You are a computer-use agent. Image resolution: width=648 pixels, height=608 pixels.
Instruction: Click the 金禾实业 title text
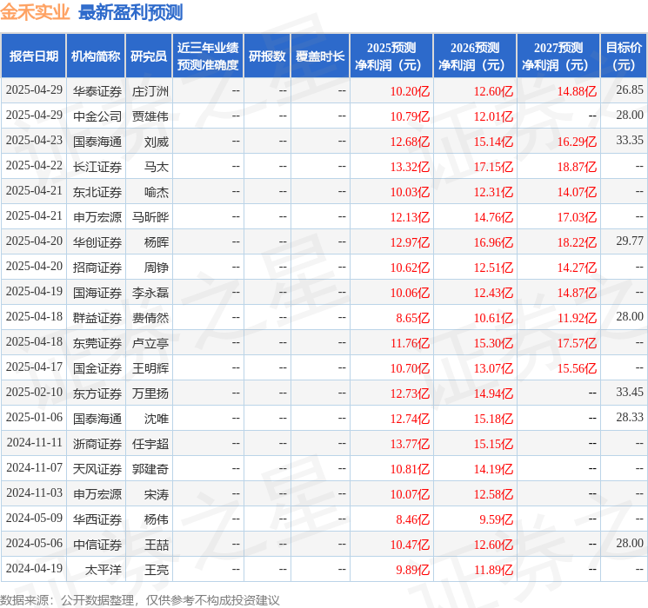(x=35, y=12)
